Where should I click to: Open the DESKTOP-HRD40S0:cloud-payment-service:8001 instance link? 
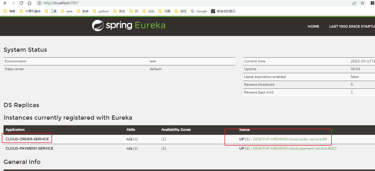click(295, 148)
